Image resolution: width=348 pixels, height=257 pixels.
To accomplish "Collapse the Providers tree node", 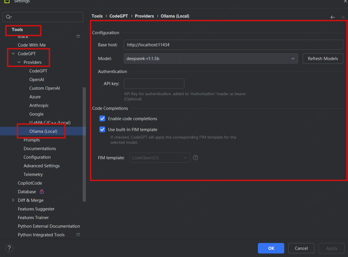I will click(19, 62).
